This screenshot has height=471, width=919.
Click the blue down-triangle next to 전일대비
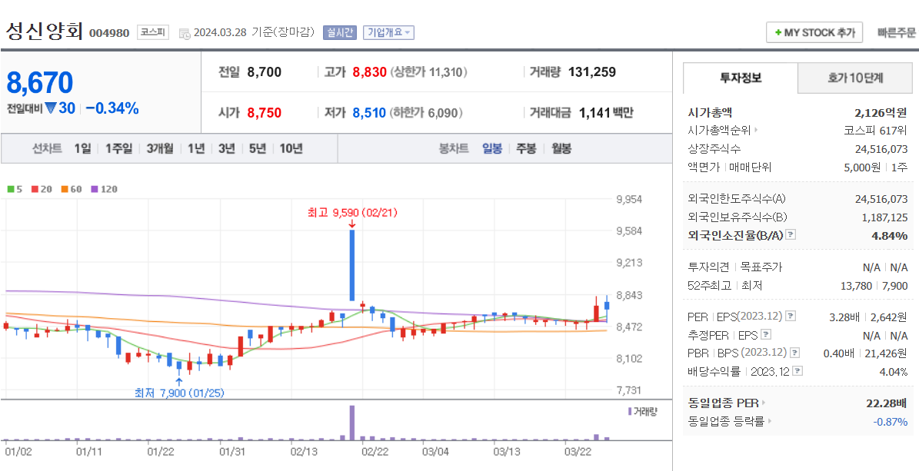[51, 108]
